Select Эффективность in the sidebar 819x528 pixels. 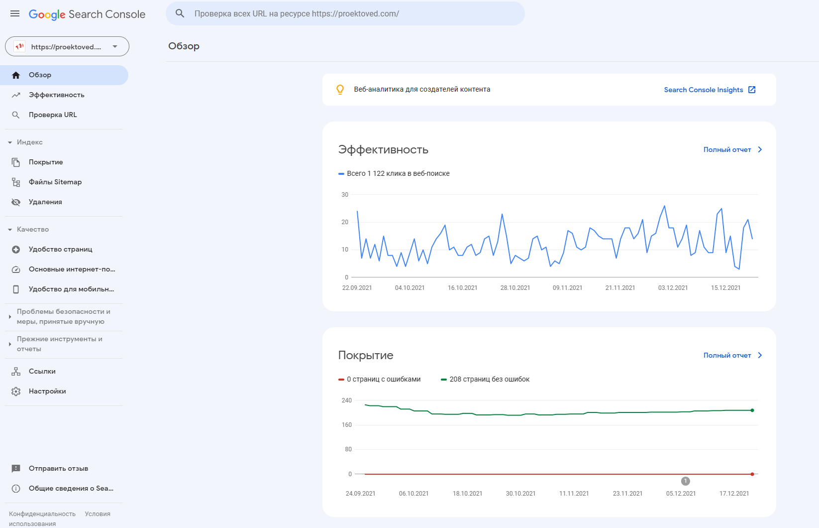pyautogui.click(x=56, y=95)
